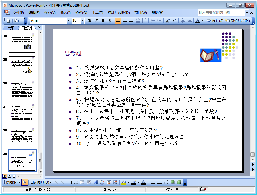The width and height of the screenshot is (257, 195).
Task: Open the 窗口(W) menu
Action: click(x=140, y=13)
